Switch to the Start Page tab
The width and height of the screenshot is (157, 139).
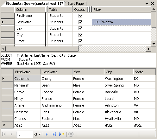(x=76, y=3)
